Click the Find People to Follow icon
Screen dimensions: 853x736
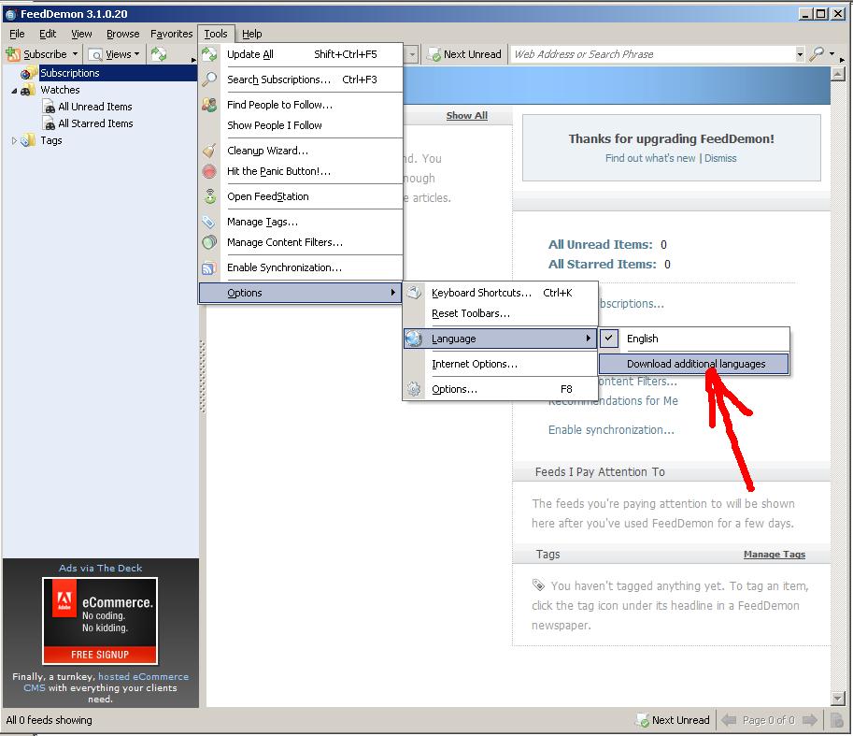pyautogui.click(x=209, y=105)
